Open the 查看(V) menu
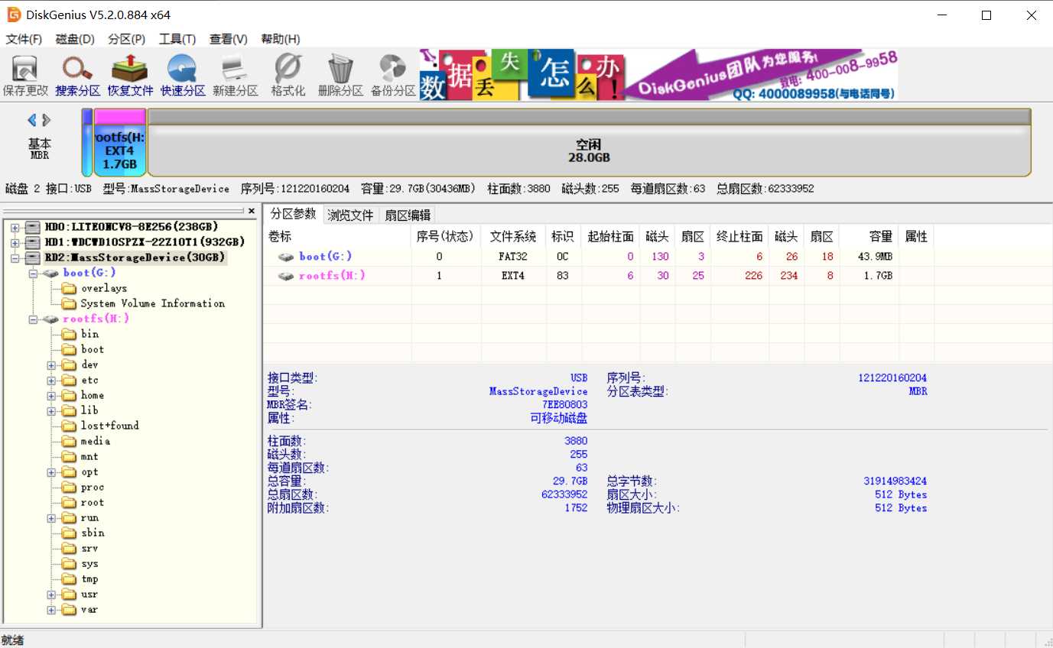 (x=229, y=39)
